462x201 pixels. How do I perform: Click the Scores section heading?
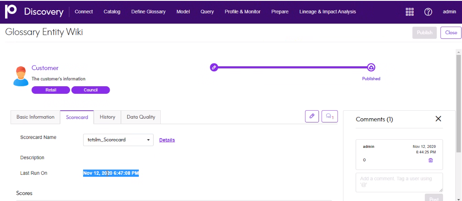[24, 193]
